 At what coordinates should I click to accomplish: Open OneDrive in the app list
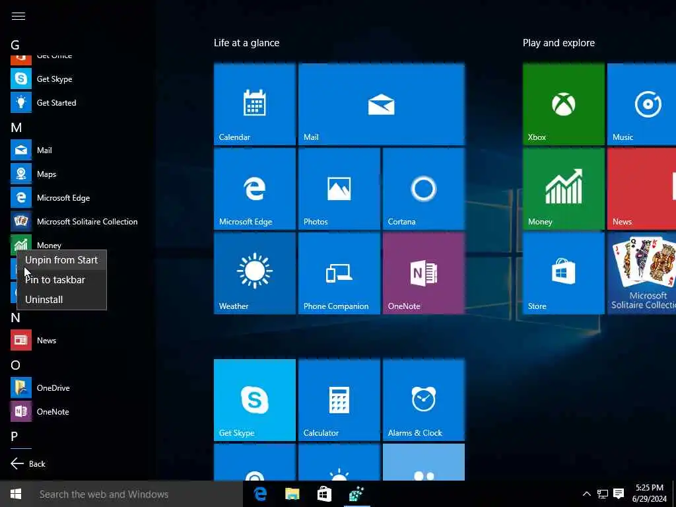click(x=40, y=388)
